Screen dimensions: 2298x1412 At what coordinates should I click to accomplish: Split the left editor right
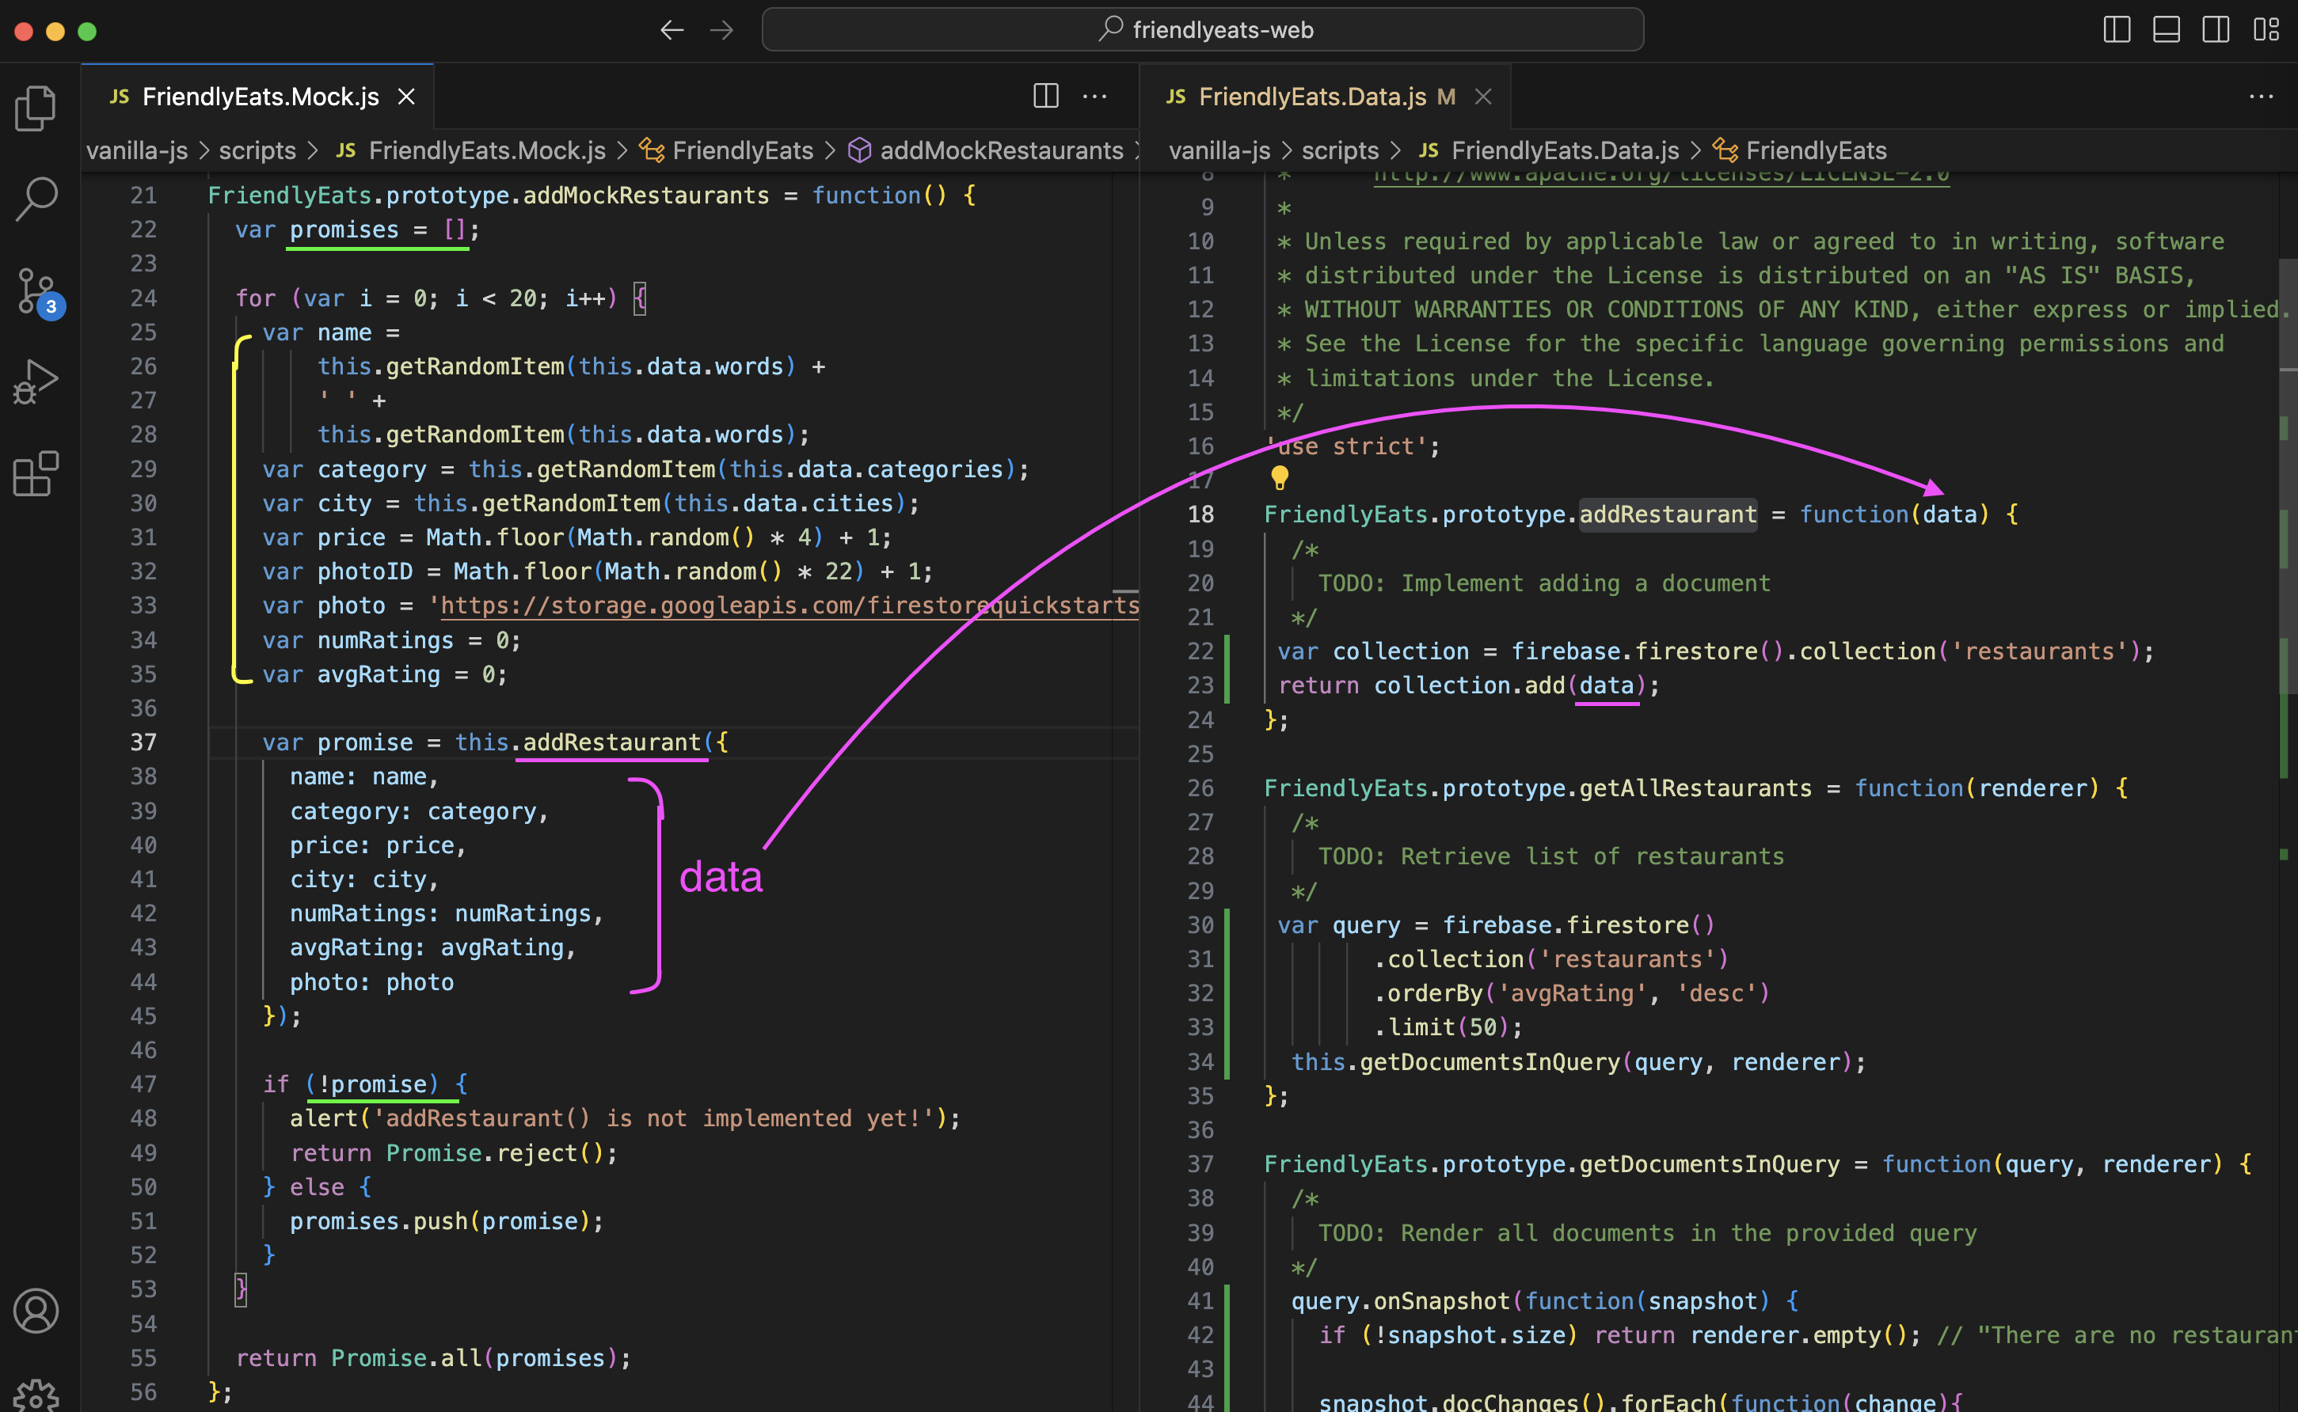coord(1045,97)
